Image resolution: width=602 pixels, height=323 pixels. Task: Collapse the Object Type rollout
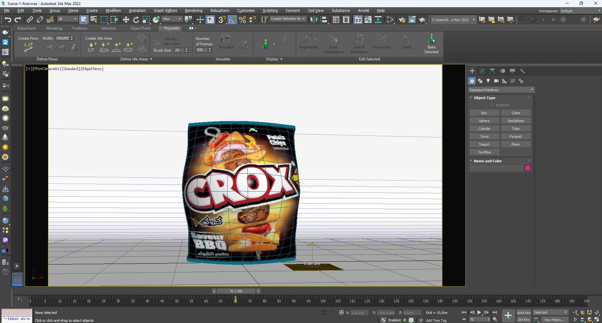(484, 98)
